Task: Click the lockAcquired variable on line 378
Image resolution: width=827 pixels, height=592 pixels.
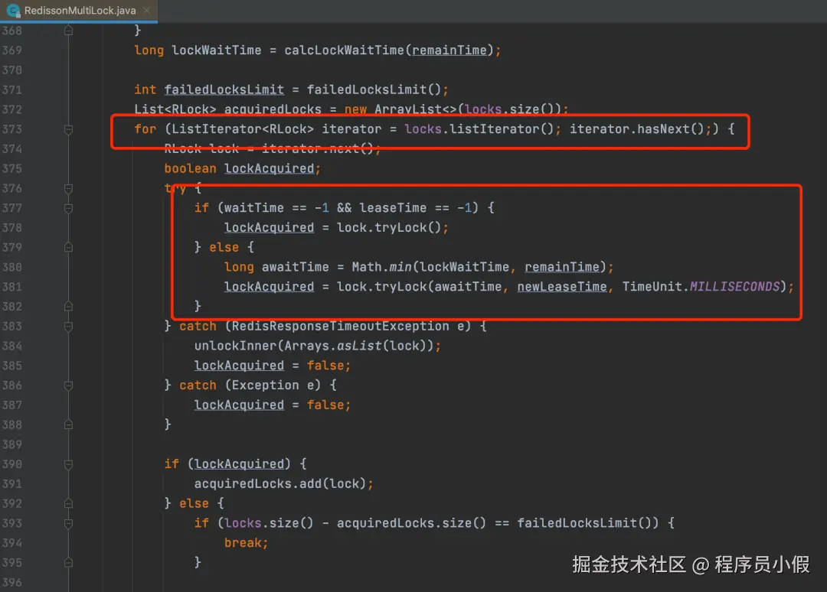Action: (x=269, y=227)
